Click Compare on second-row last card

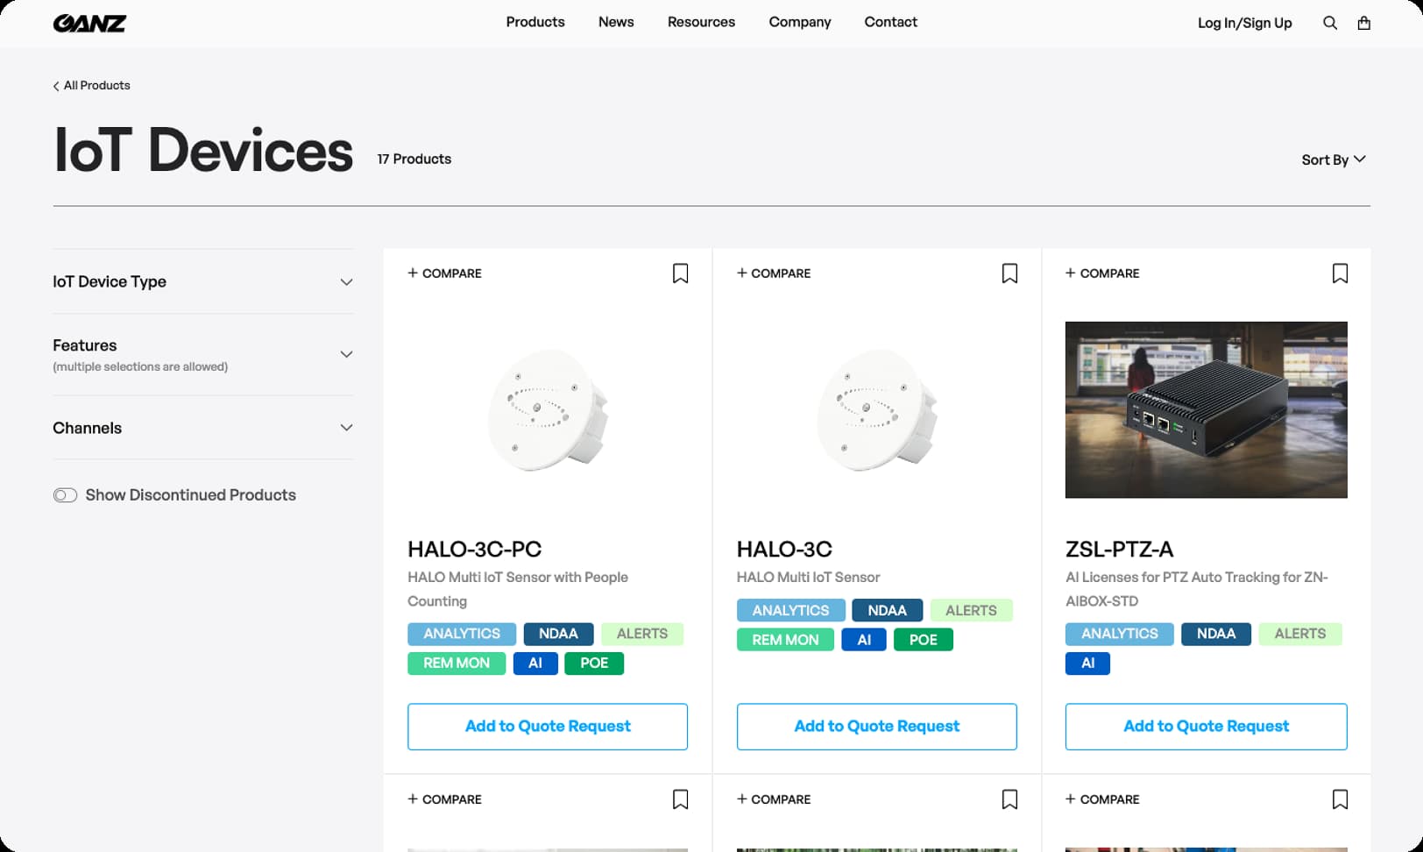(1102, 799)
